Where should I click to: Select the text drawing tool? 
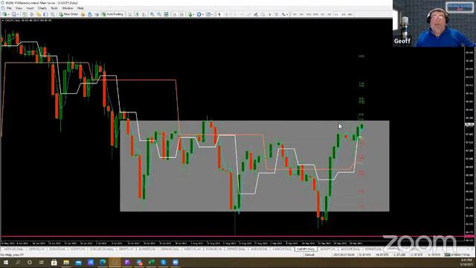point(270,14)
